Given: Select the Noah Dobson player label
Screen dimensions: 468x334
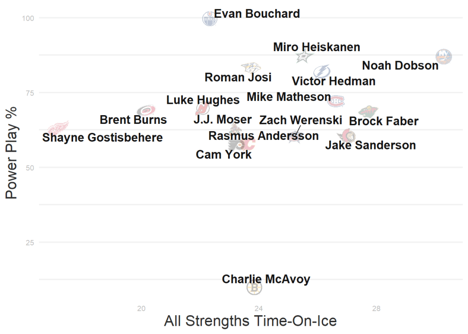Looking at the screenshot, I should tap(400, 66).
